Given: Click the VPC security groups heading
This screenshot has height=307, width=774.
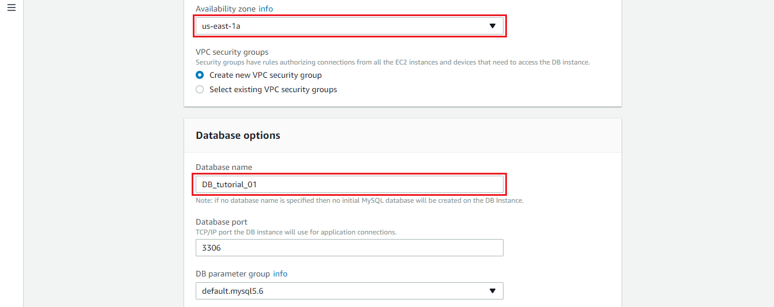Looking at the screenshot, I should point(232,52).
